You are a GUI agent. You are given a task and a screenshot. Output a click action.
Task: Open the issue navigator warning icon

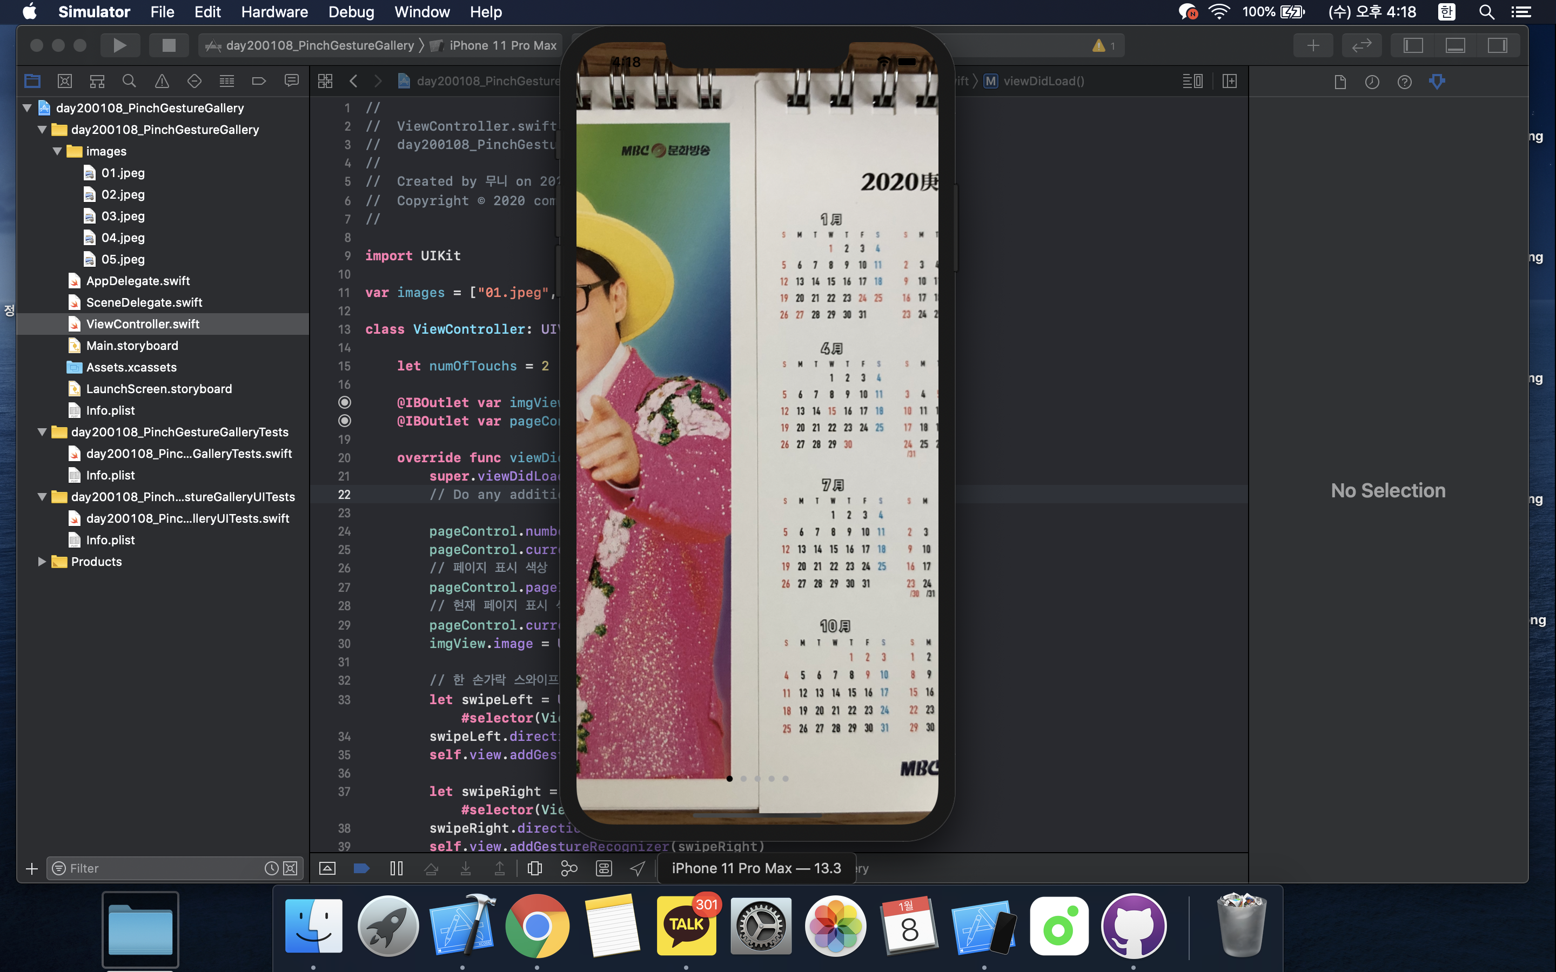(162, 81)
